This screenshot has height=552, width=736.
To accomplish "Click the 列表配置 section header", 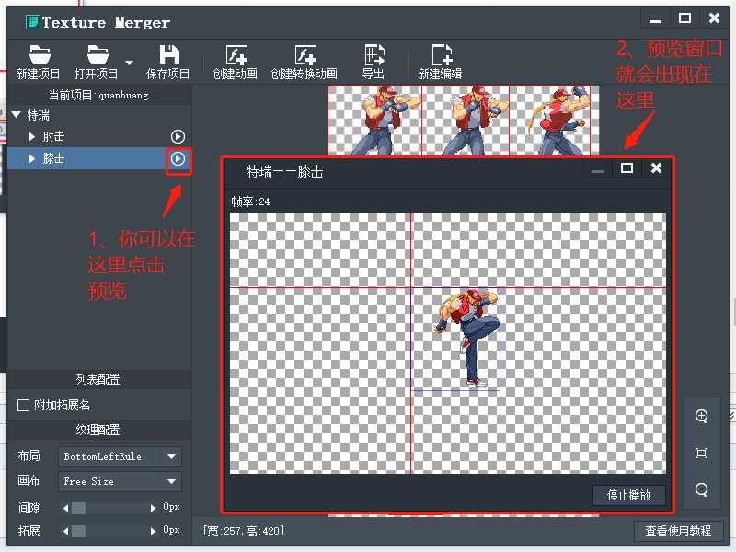I will [98, 379].
